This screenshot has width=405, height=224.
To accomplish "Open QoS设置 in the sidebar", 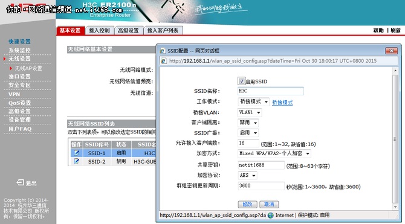I will 19,103.
